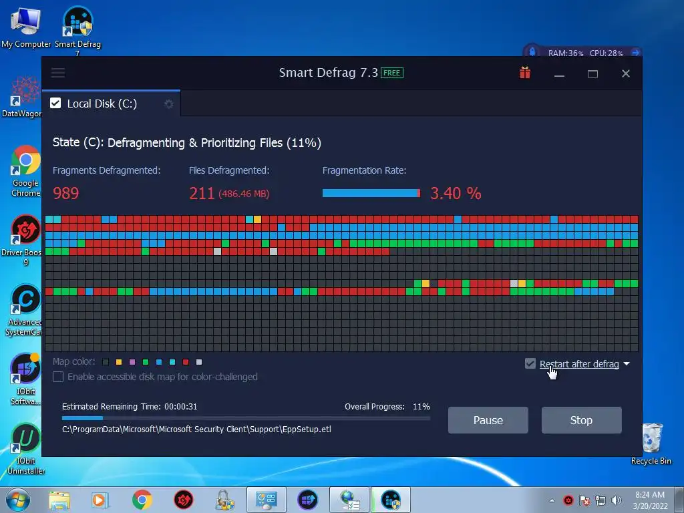Click the RAM and CPU monitor widget arrow
The height and width of the screenshot is (513, 684).
click(x=635, y=53)
